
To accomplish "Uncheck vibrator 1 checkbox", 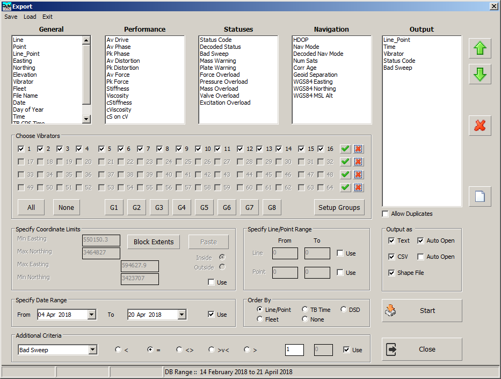I will 21,149.
